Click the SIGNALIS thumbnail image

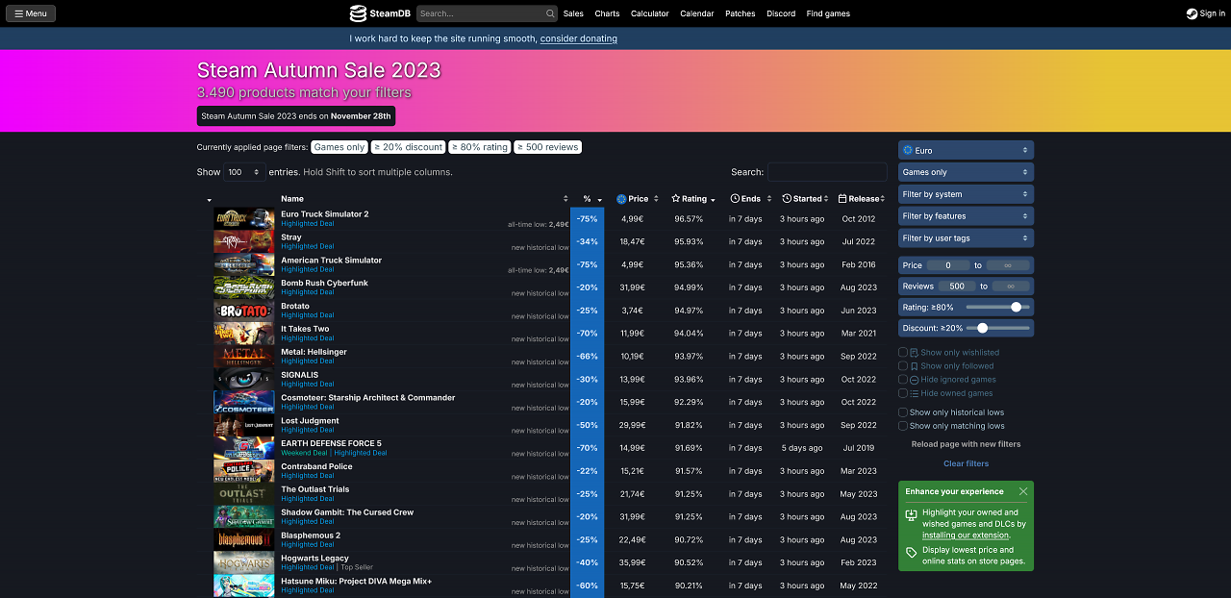(244, 379)
